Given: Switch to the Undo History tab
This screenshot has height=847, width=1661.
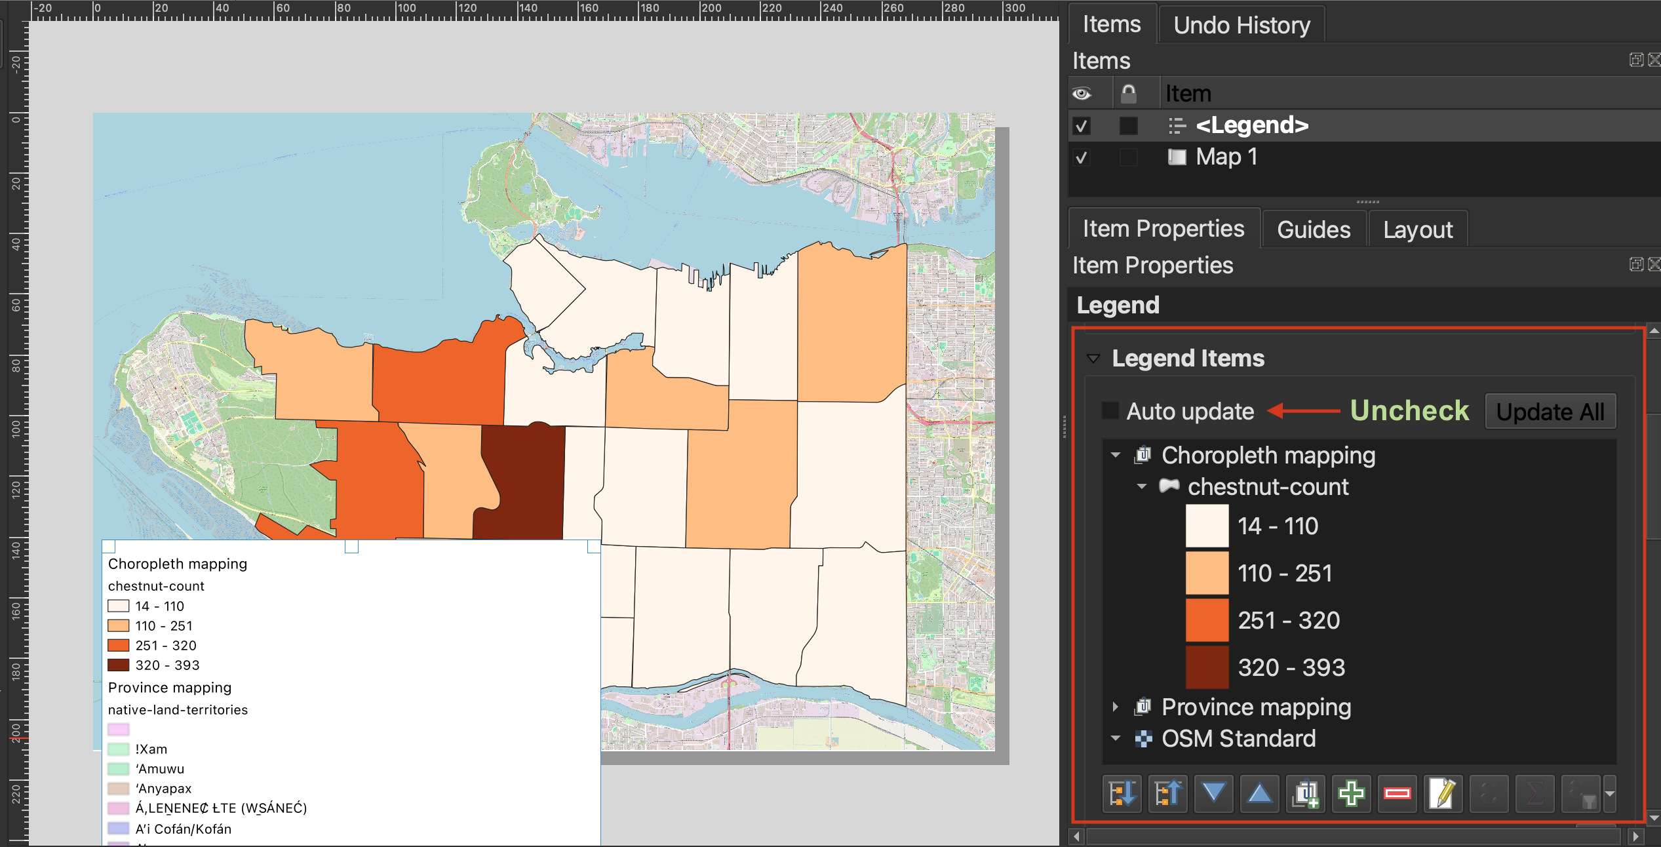Looking at the screenshot, I should pyautogui.click(x=1241, y=26).
